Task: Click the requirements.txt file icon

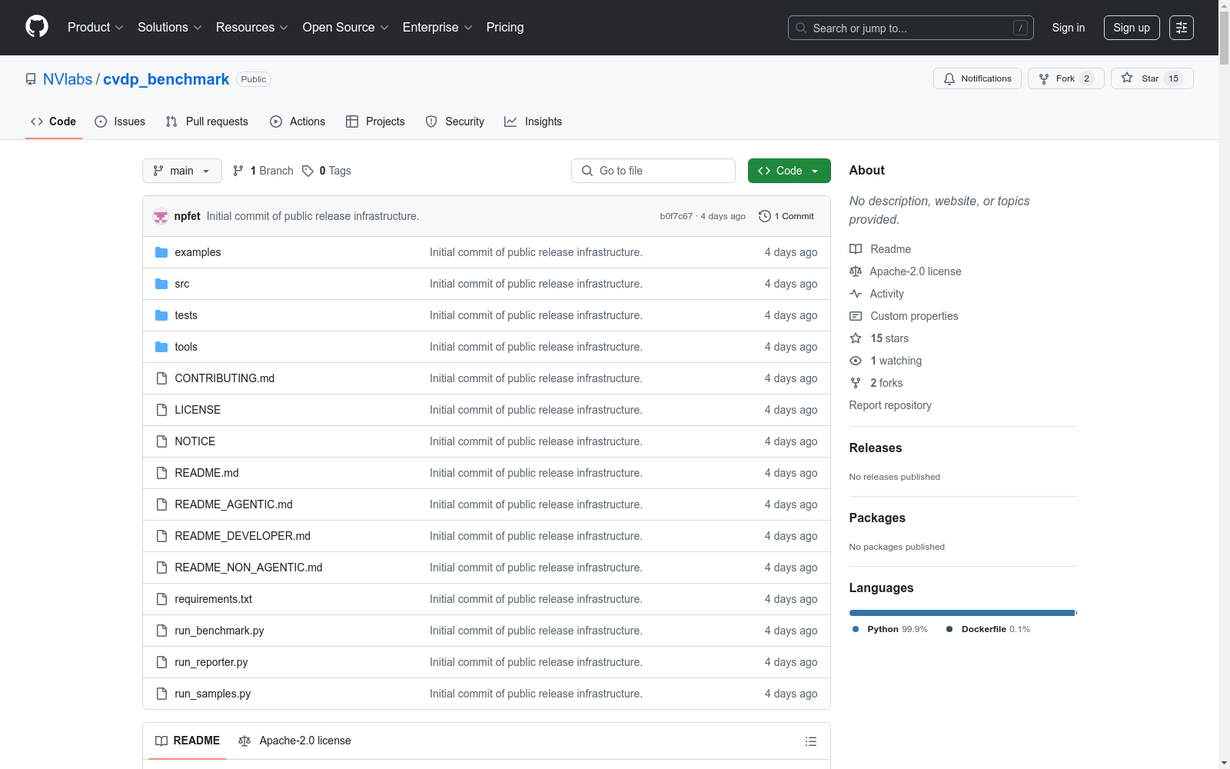Action: (161, 599)
